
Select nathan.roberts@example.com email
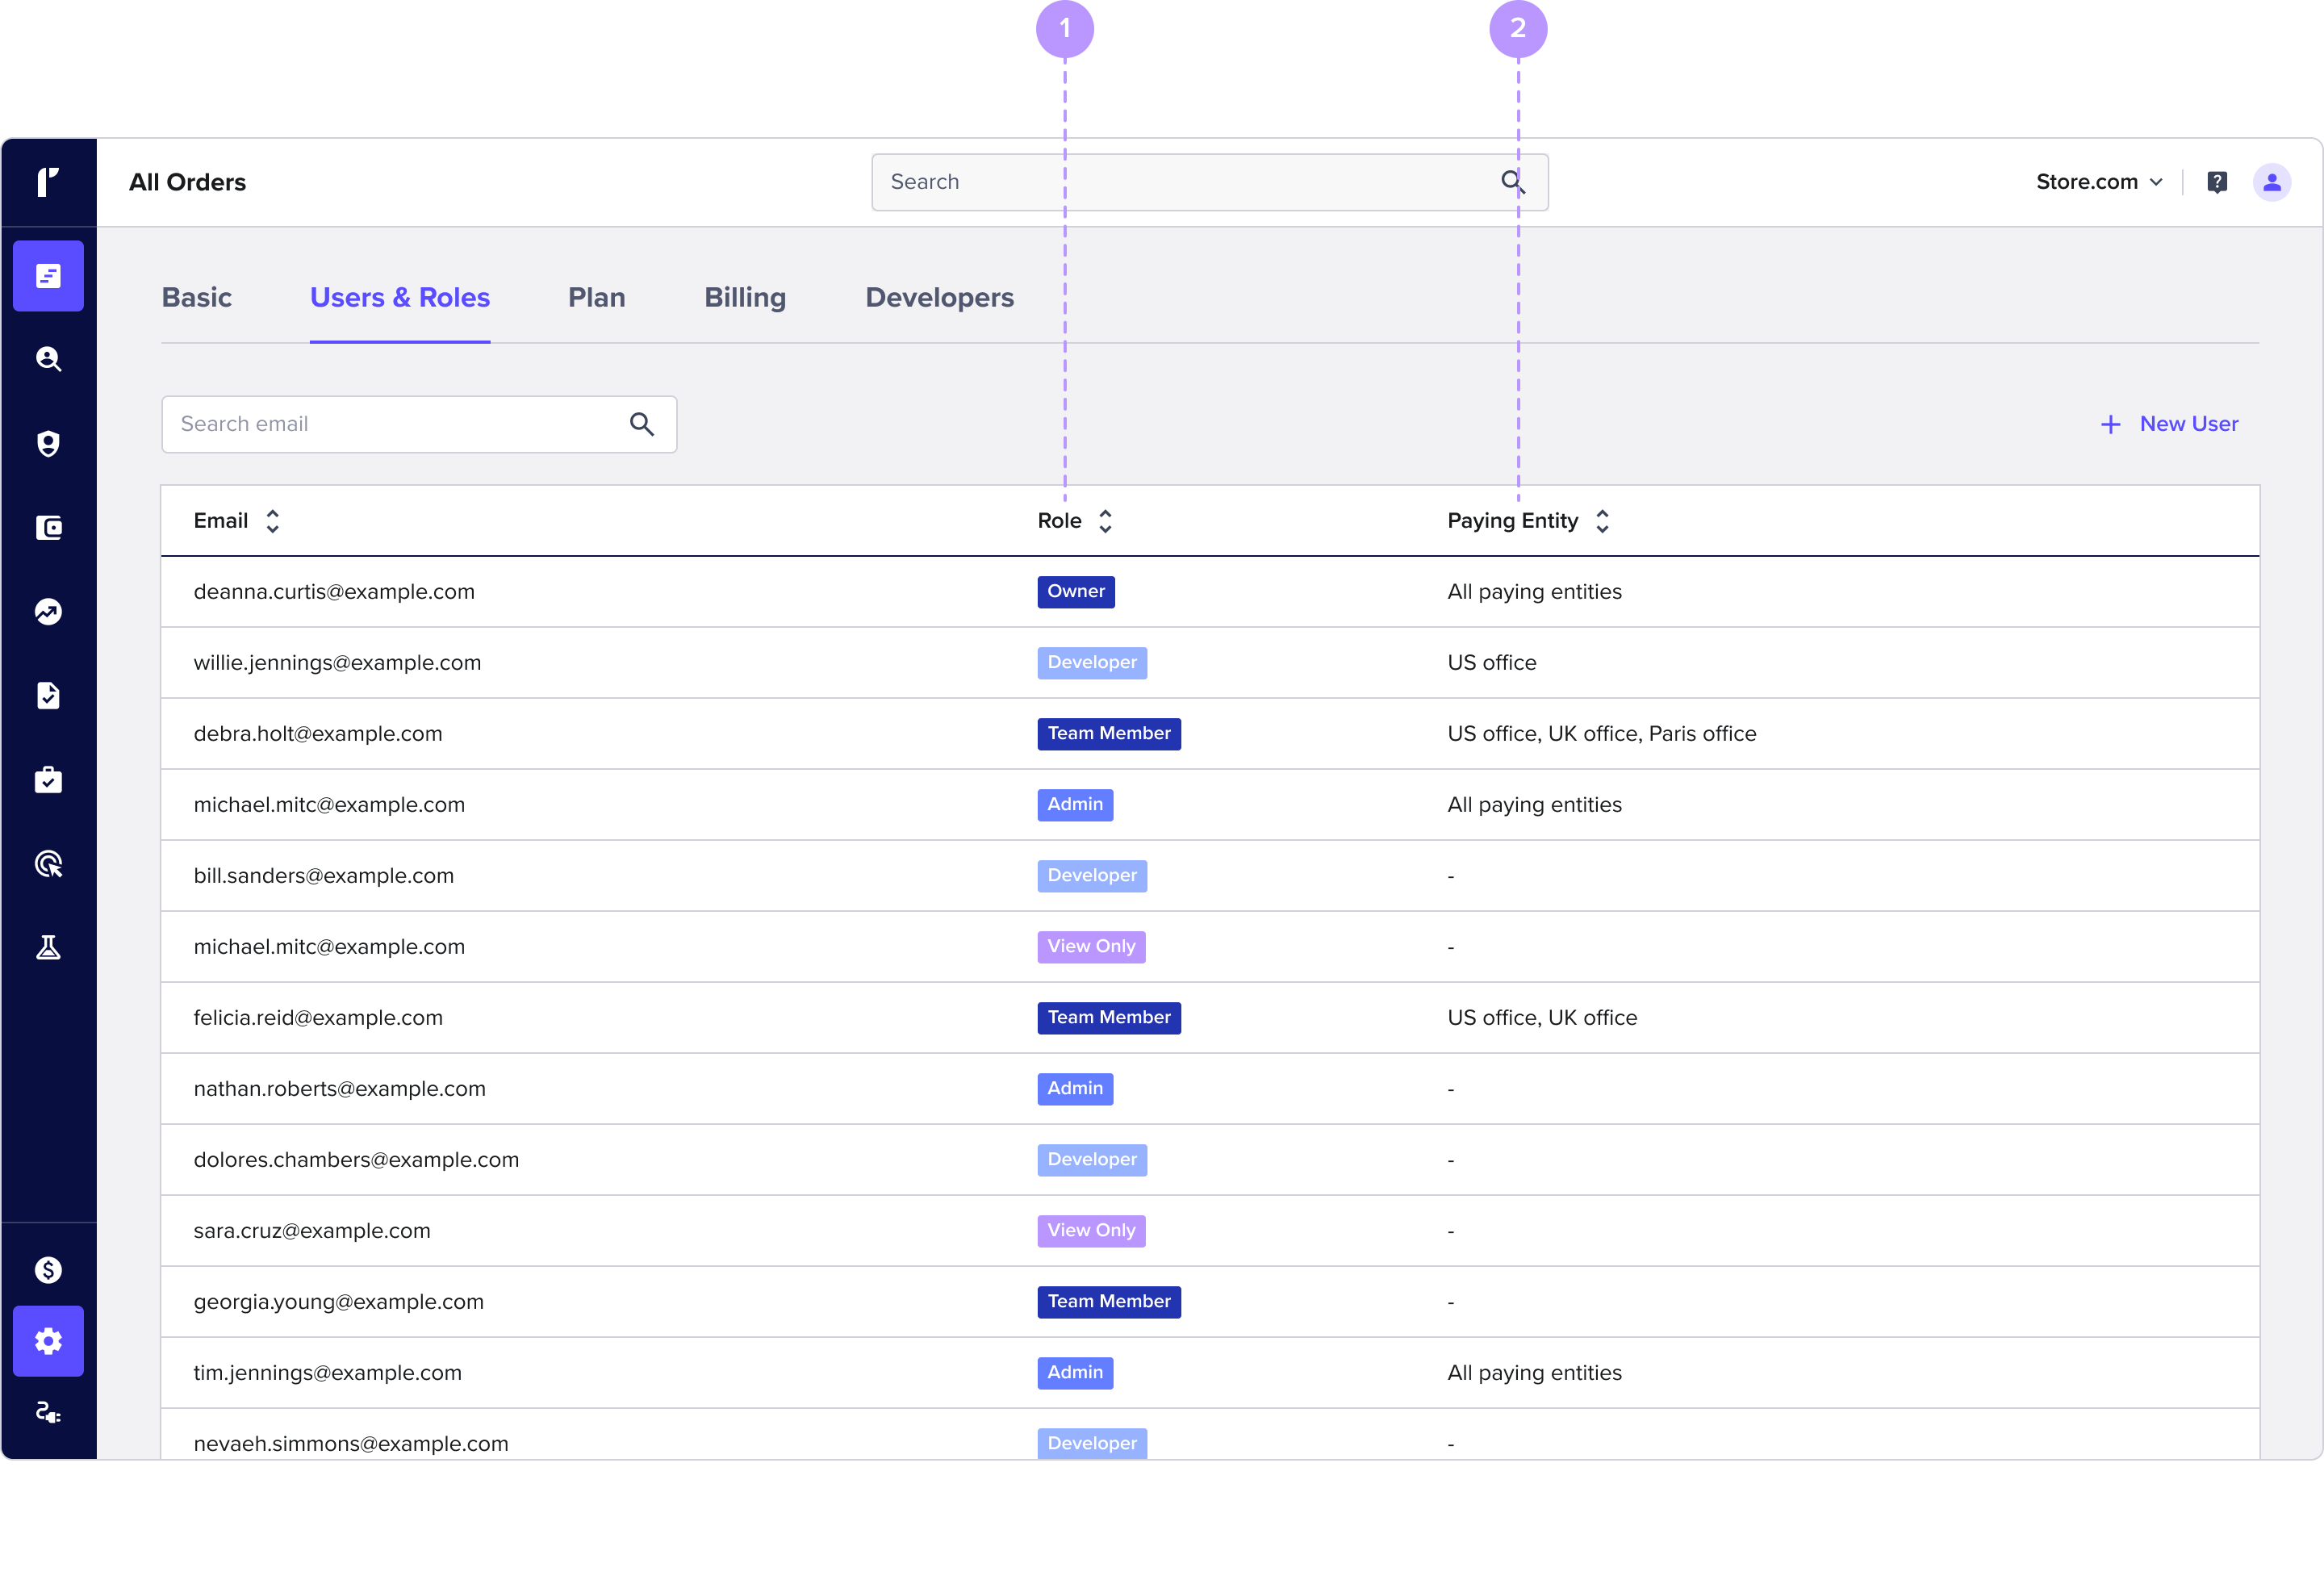click(x=340, y=1089)
